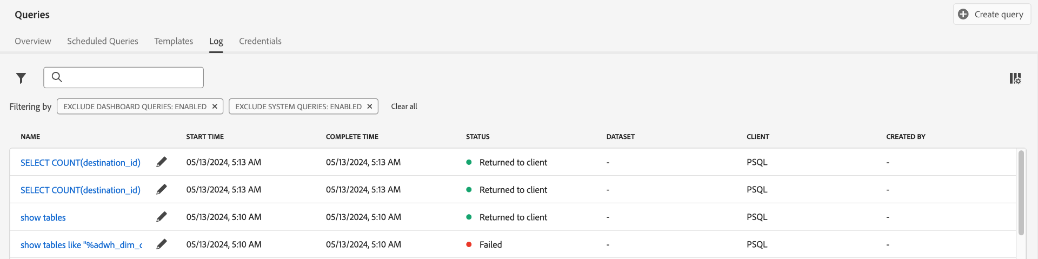Click the table's vertical scrollbar
The width and height of the screenshot is (1038, 259).
click(1021, 192)
